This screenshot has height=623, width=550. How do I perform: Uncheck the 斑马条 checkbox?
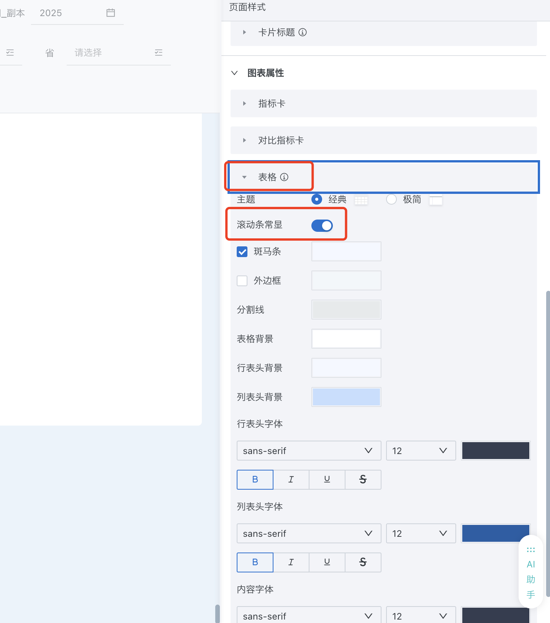click(242, 252)
